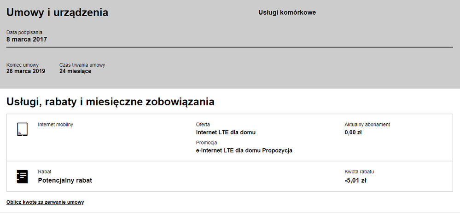
Task: Select the 'Usługi komórkowe' header label
Action: tap(287, 12)
